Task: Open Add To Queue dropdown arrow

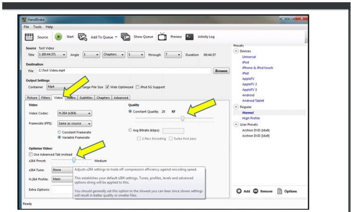Action: coord(116,37)
